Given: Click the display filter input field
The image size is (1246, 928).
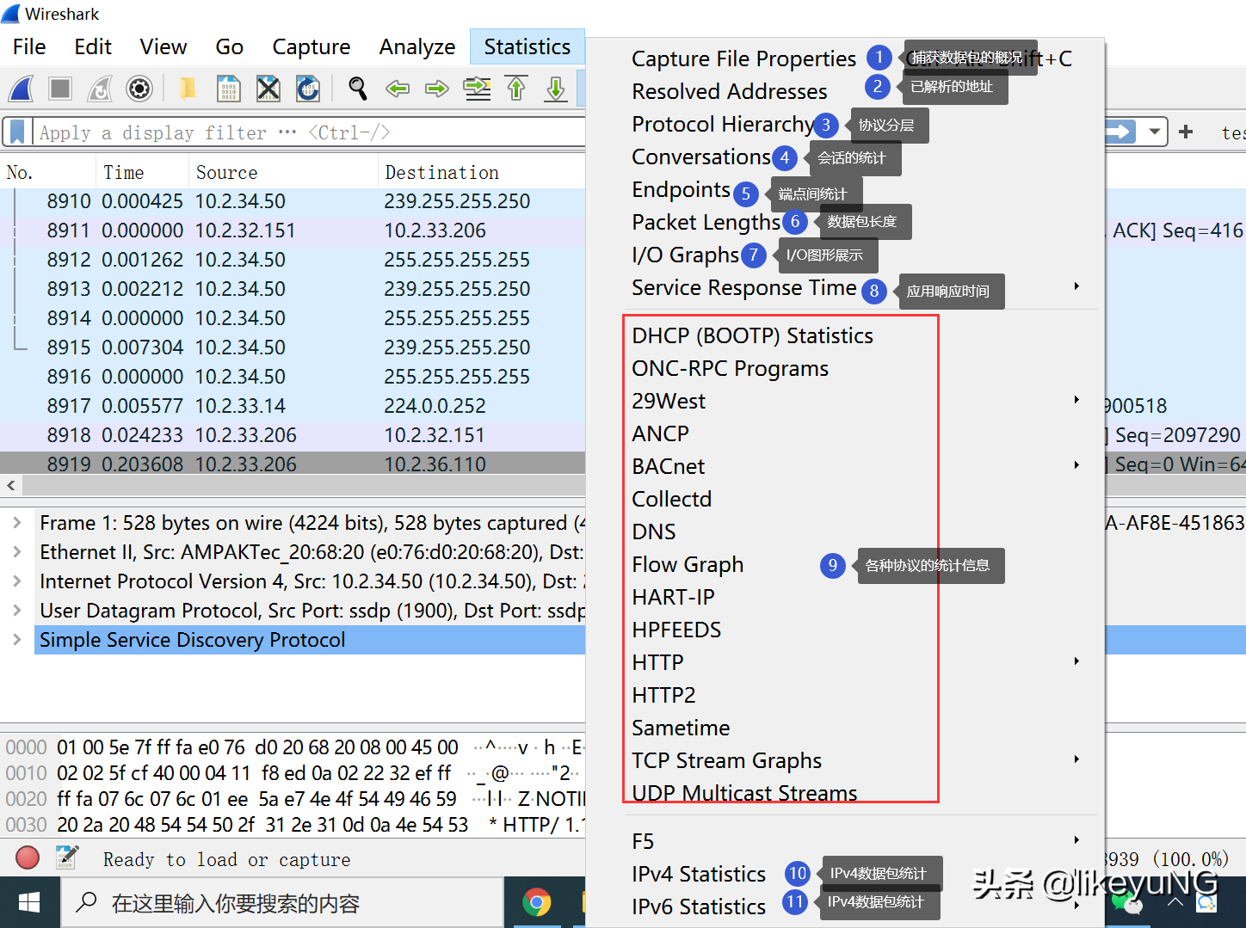Looking at the screenshot, I should [310, 132].
